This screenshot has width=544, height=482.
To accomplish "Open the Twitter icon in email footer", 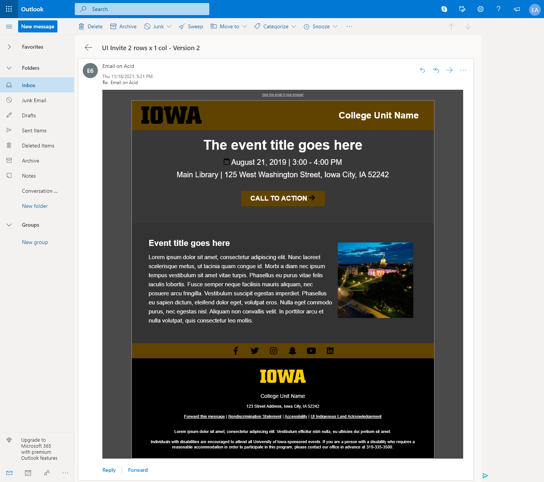I will tap(255, 351).
